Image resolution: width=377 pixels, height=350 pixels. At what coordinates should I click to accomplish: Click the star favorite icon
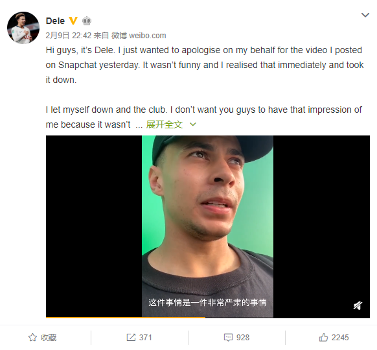click(32, 338)
